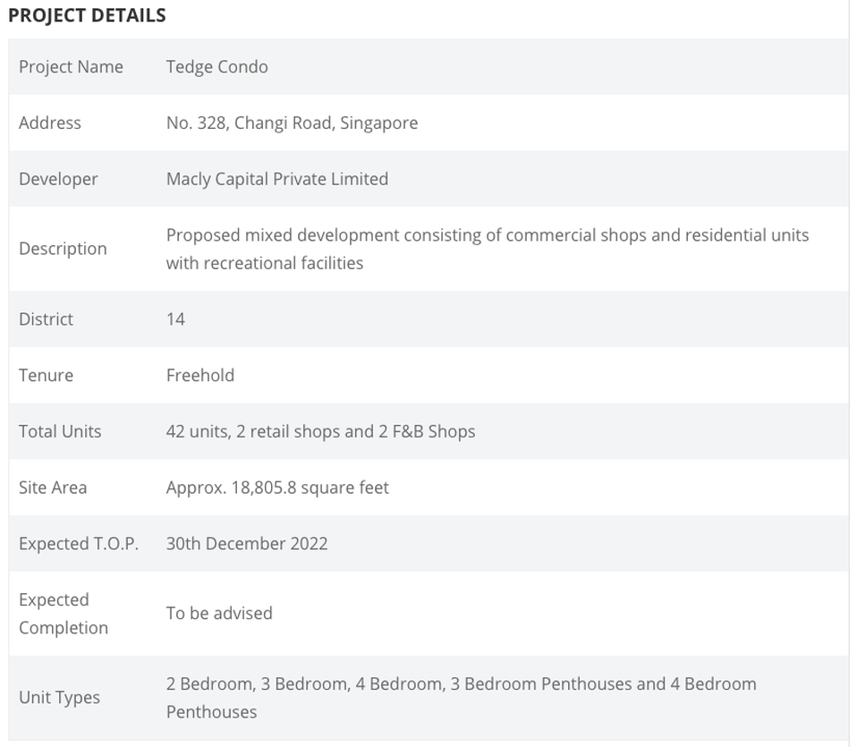
Task: Click the Tenure row label
Action: click(x=46, y=376)
